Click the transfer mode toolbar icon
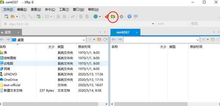Screen dimensions: 220x106 [x=47, y=16]
